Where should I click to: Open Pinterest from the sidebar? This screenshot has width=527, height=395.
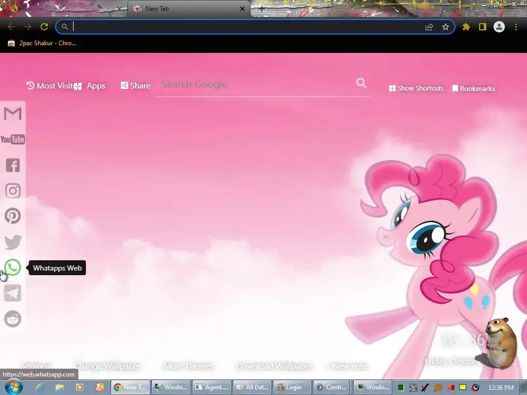click(13, 216)
